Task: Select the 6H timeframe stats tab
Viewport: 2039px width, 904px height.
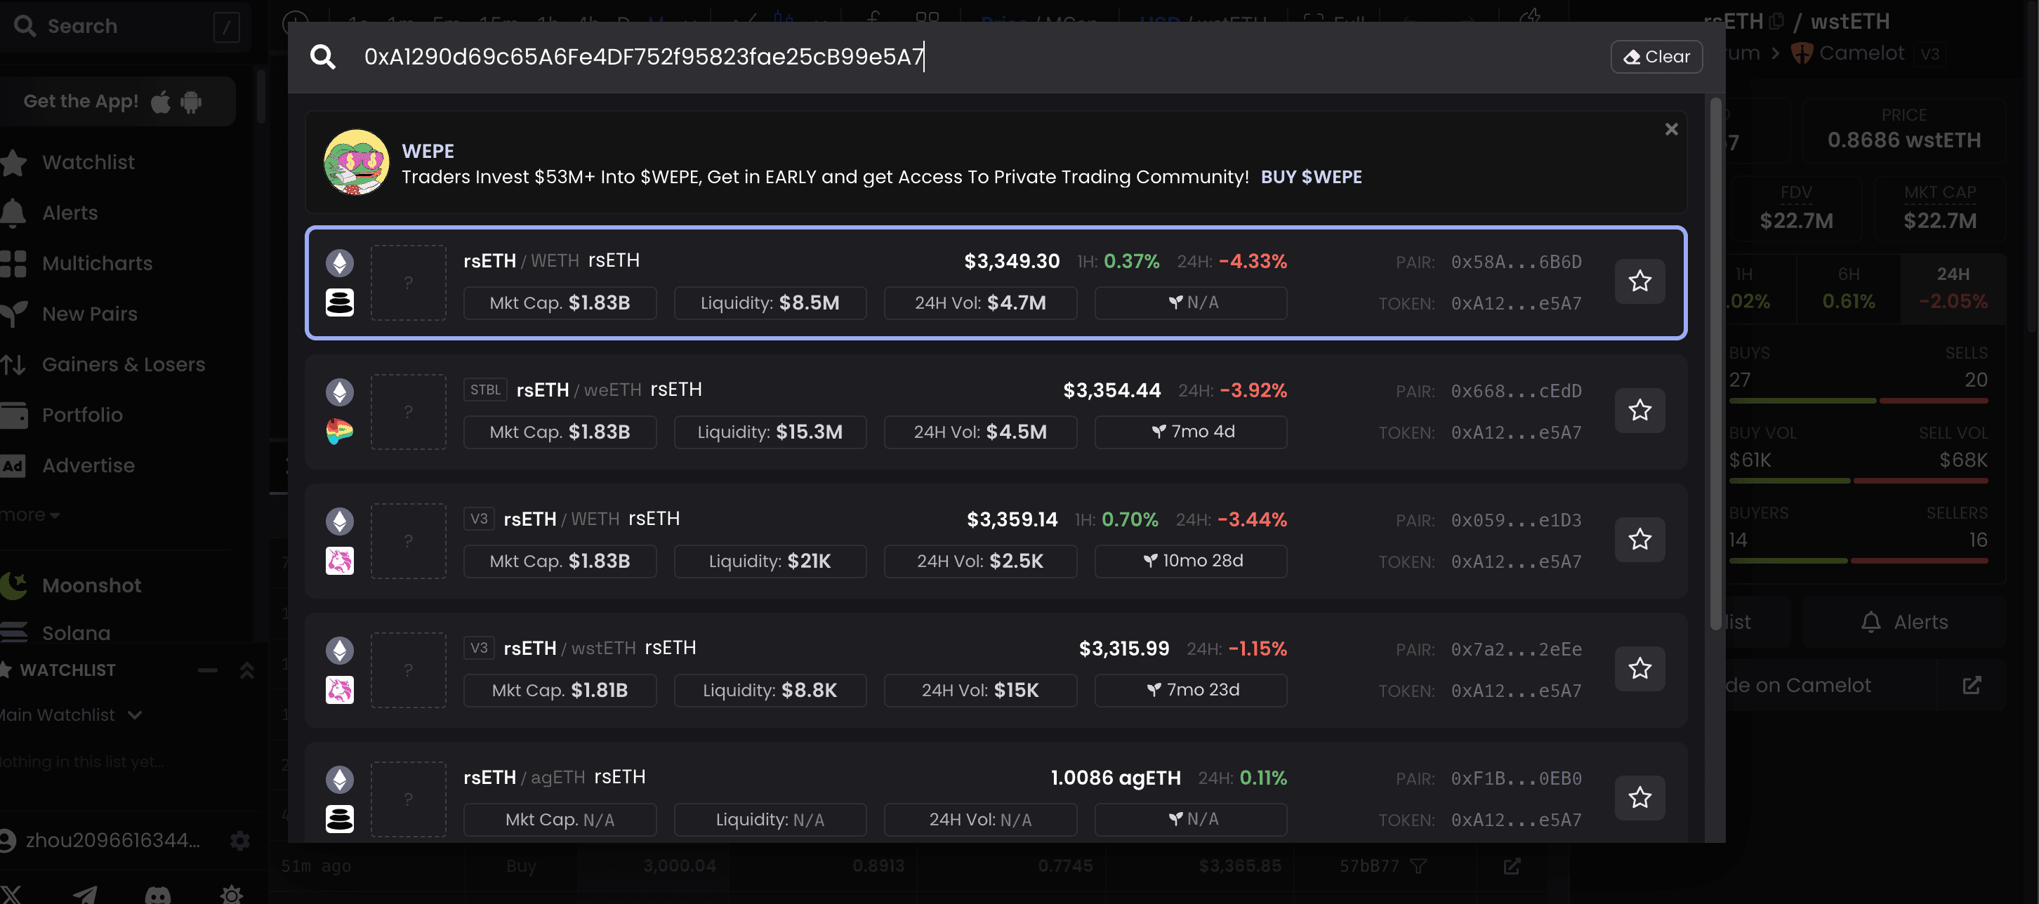Action: [1848, 288]
